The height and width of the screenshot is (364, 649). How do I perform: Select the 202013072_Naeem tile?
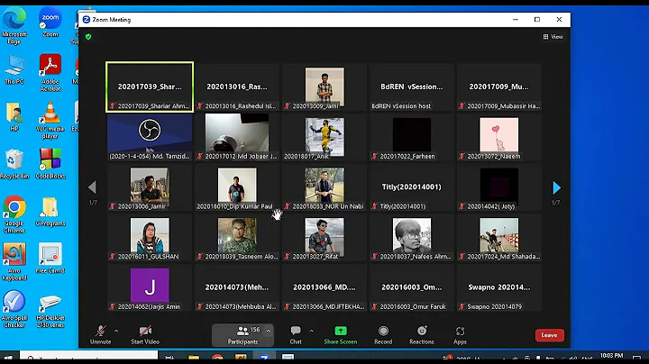click(498, 137)
